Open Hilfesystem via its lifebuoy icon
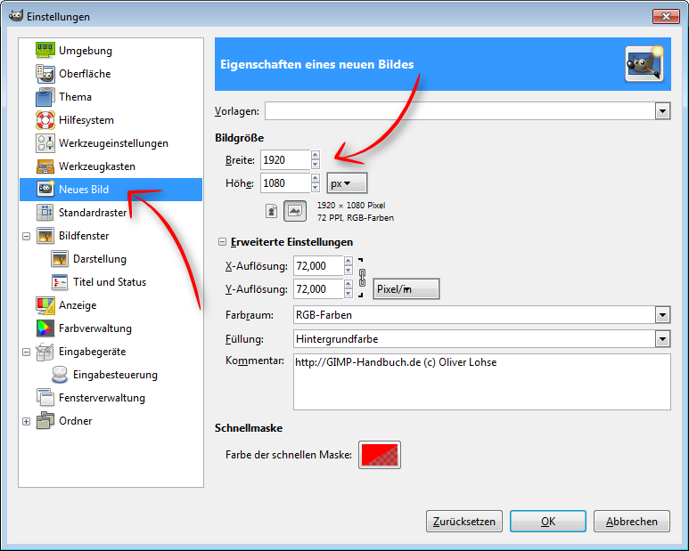The image size is (689, 551). [x=45, y=120]
